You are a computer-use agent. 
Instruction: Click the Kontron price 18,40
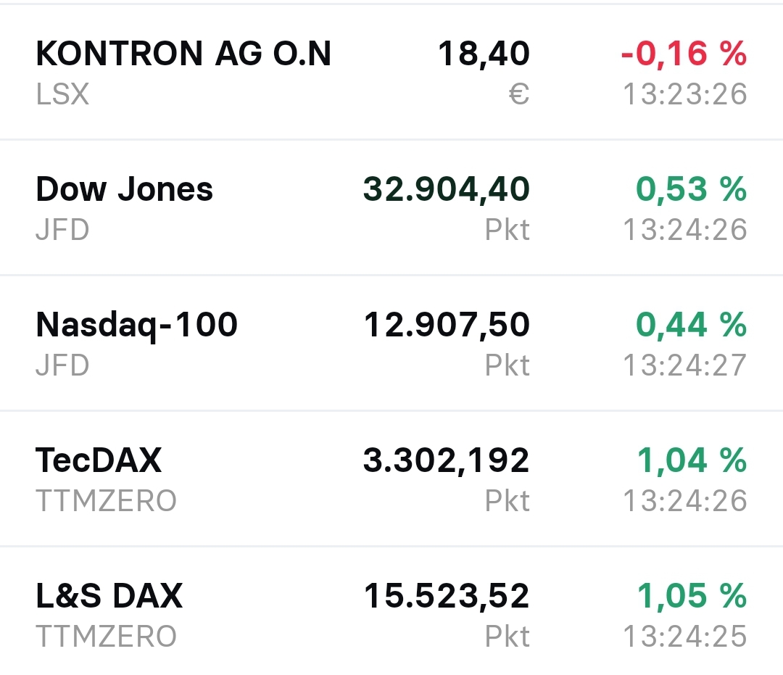tap(484, 54)
